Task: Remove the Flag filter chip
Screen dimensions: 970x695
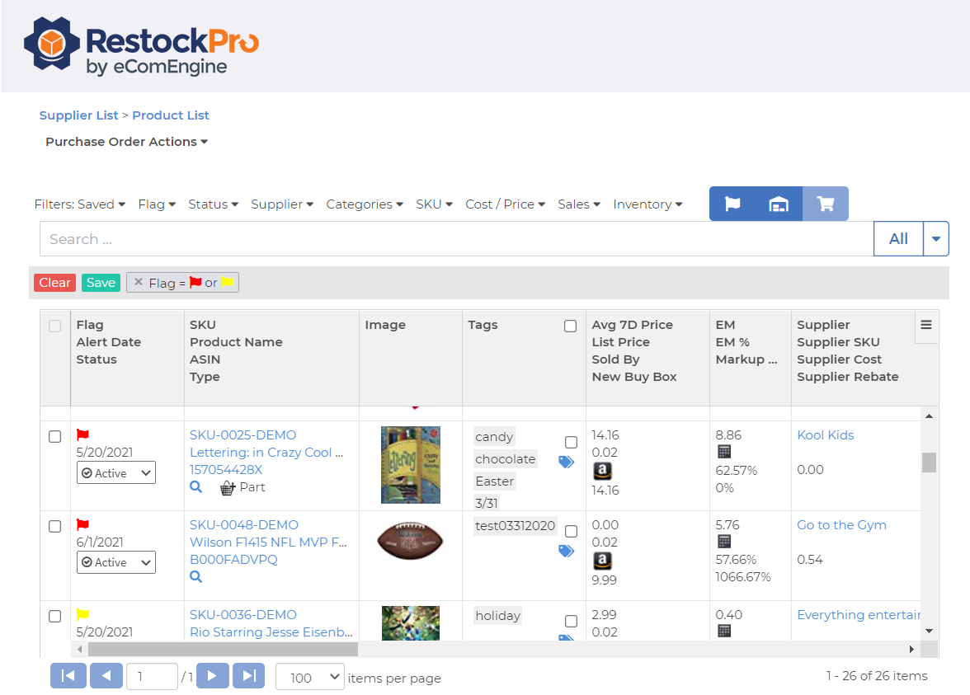Action: [139, 282]
